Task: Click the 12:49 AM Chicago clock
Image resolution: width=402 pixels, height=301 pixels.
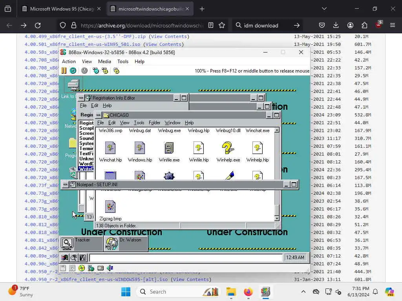Action: pyautogui.click(x=295, y=257)
